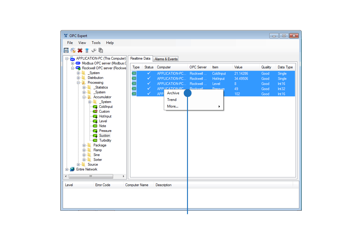Sort by the OPC Server column header

[x=199, y=67]
